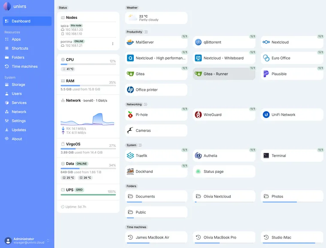Open Apps in the sidebar

27,39
